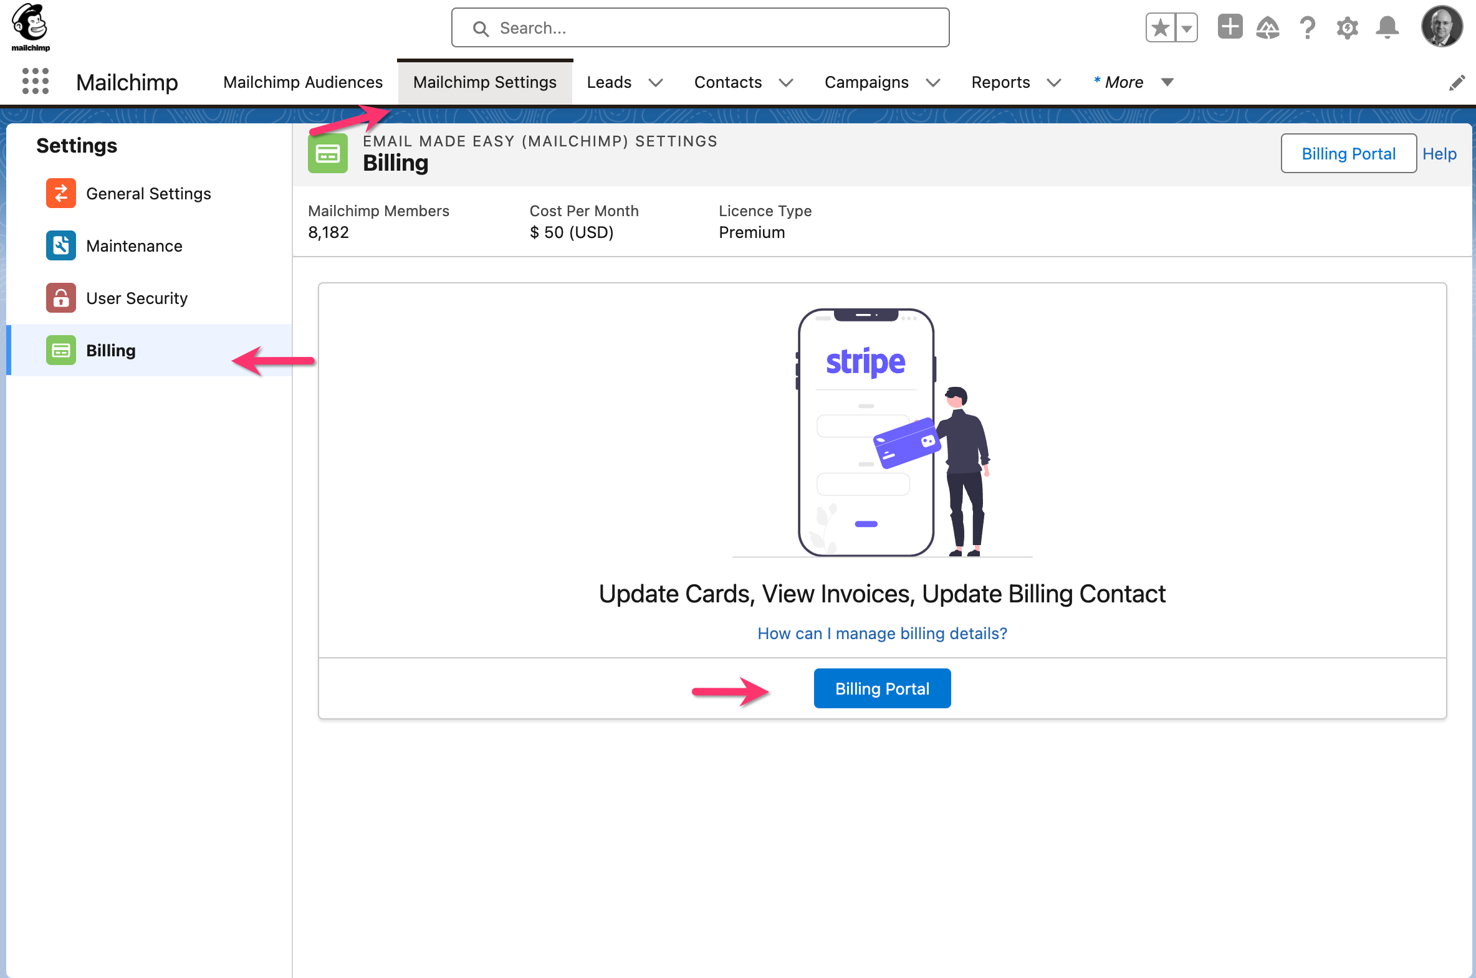
Task: Focus the global Search field
Action: coord(700,28)
